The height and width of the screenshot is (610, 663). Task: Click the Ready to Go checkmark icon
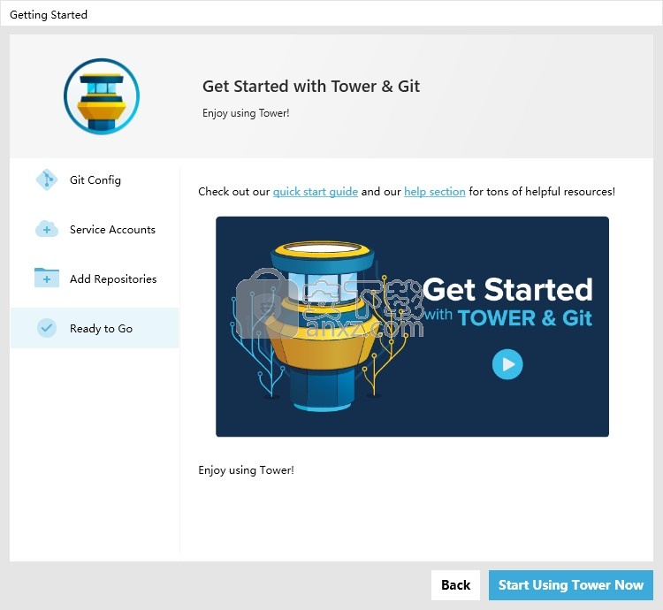coord(47,328)
